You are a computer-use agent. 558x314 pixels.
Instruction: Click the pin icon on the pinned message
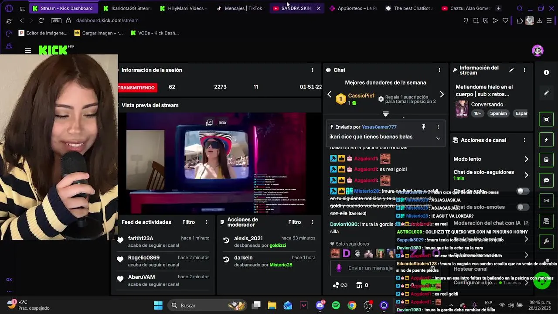(x=423, y=127)
